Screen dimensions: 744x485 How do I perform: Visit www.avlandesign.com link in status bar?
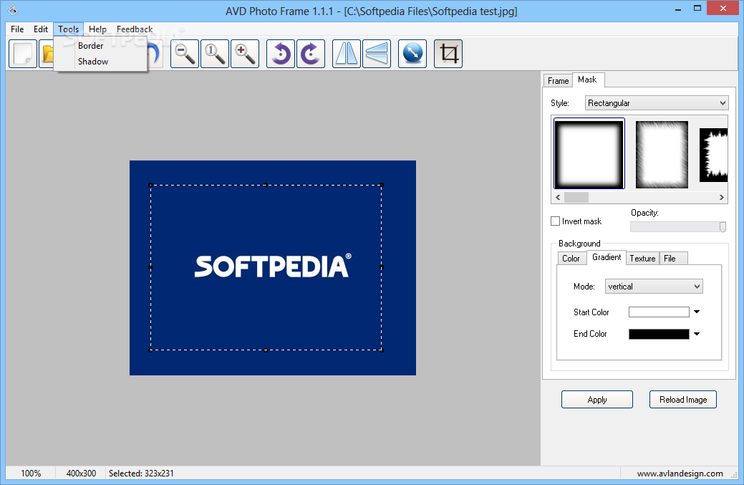click(680, 473)
